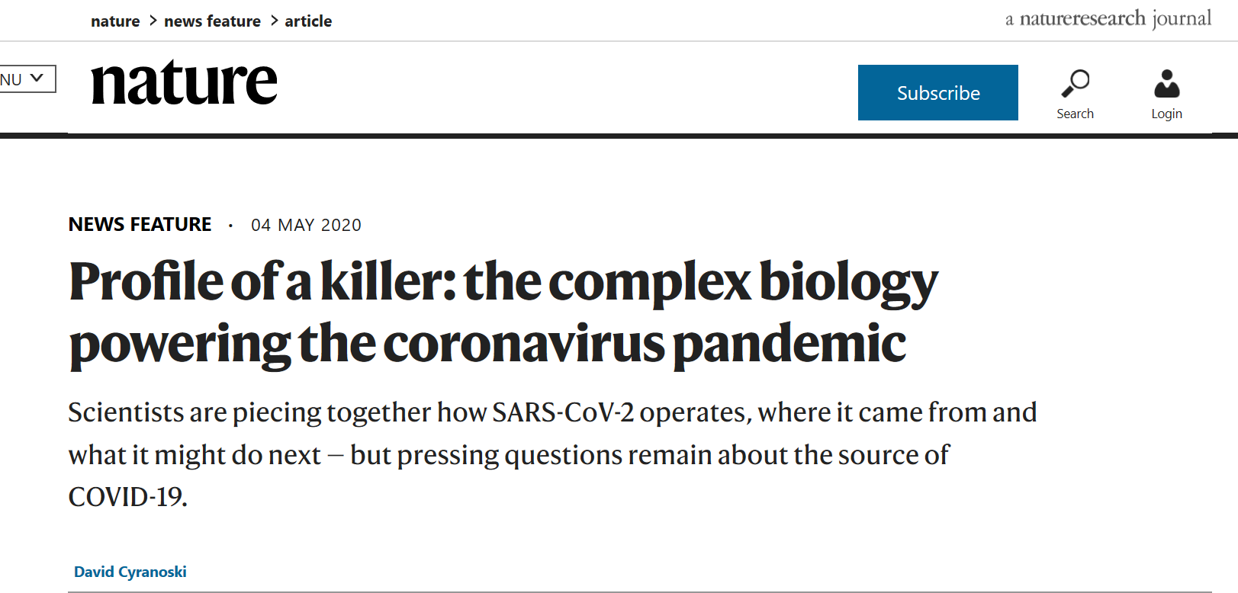1238x593 pixels.
Task: Click the nature logo
Action: (x=184, y=82)
